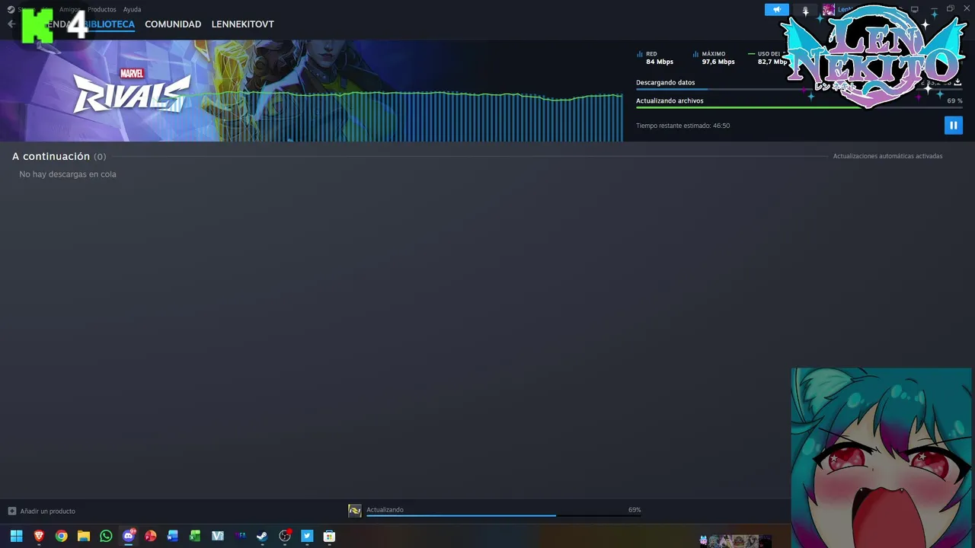Open WhatsApp from taskbar
The height and width of the screenshot is (548, 975).
coord(106,536)
